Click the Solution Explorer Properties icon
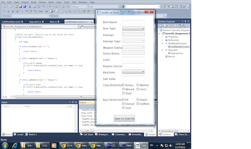Screen dimensions: 251x149 pos(161,26)
